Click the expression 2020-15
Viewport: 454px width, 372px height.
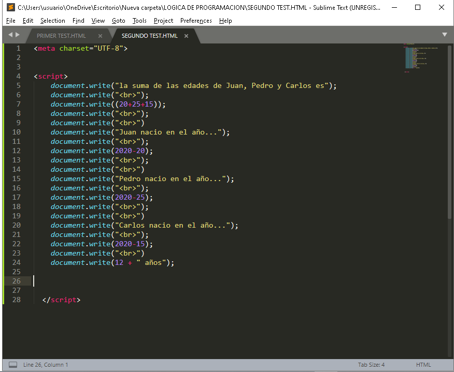130,244
